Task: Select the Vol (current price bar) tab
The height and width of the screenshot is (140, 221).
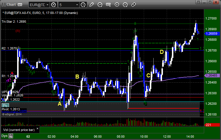Action: point(19,130)
